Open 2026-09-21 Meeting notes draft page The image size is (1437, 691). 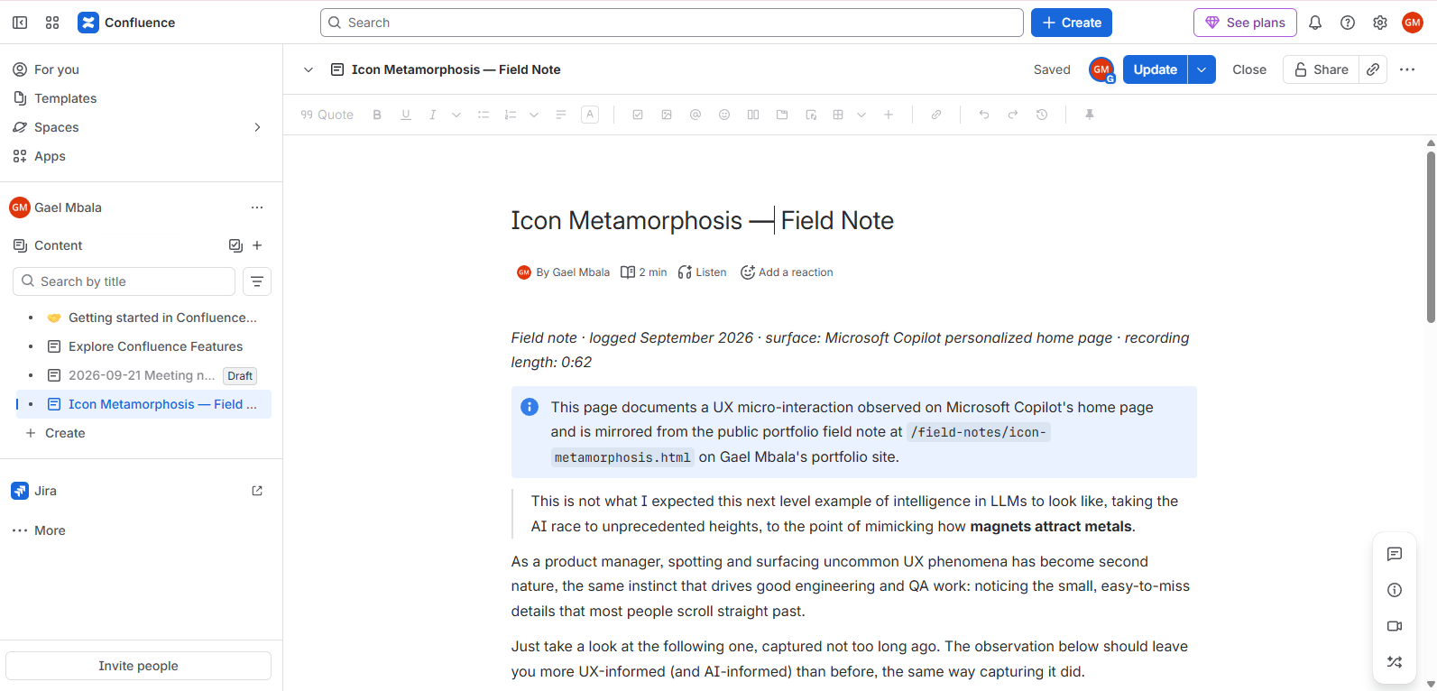coord(142,375)
